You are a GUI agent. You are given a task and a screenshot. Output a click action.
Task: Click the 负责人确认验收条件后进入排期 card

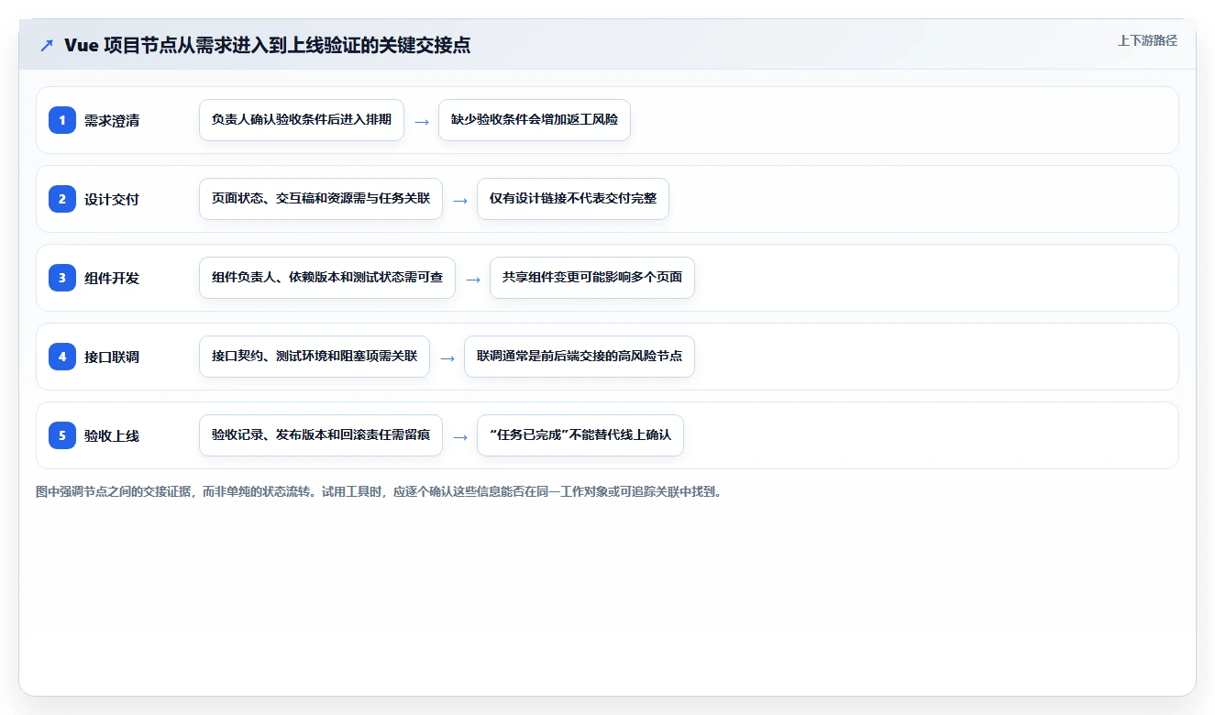302,120
